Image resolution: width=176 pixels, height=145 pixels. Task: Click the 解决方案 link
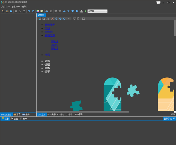tap(50, 35)
